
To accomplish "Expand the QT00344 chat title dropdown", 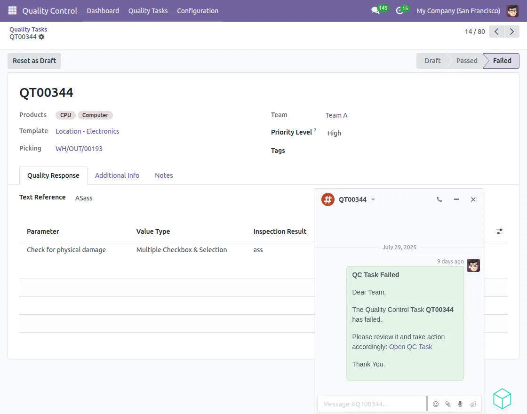I will [x=373, y=199].
